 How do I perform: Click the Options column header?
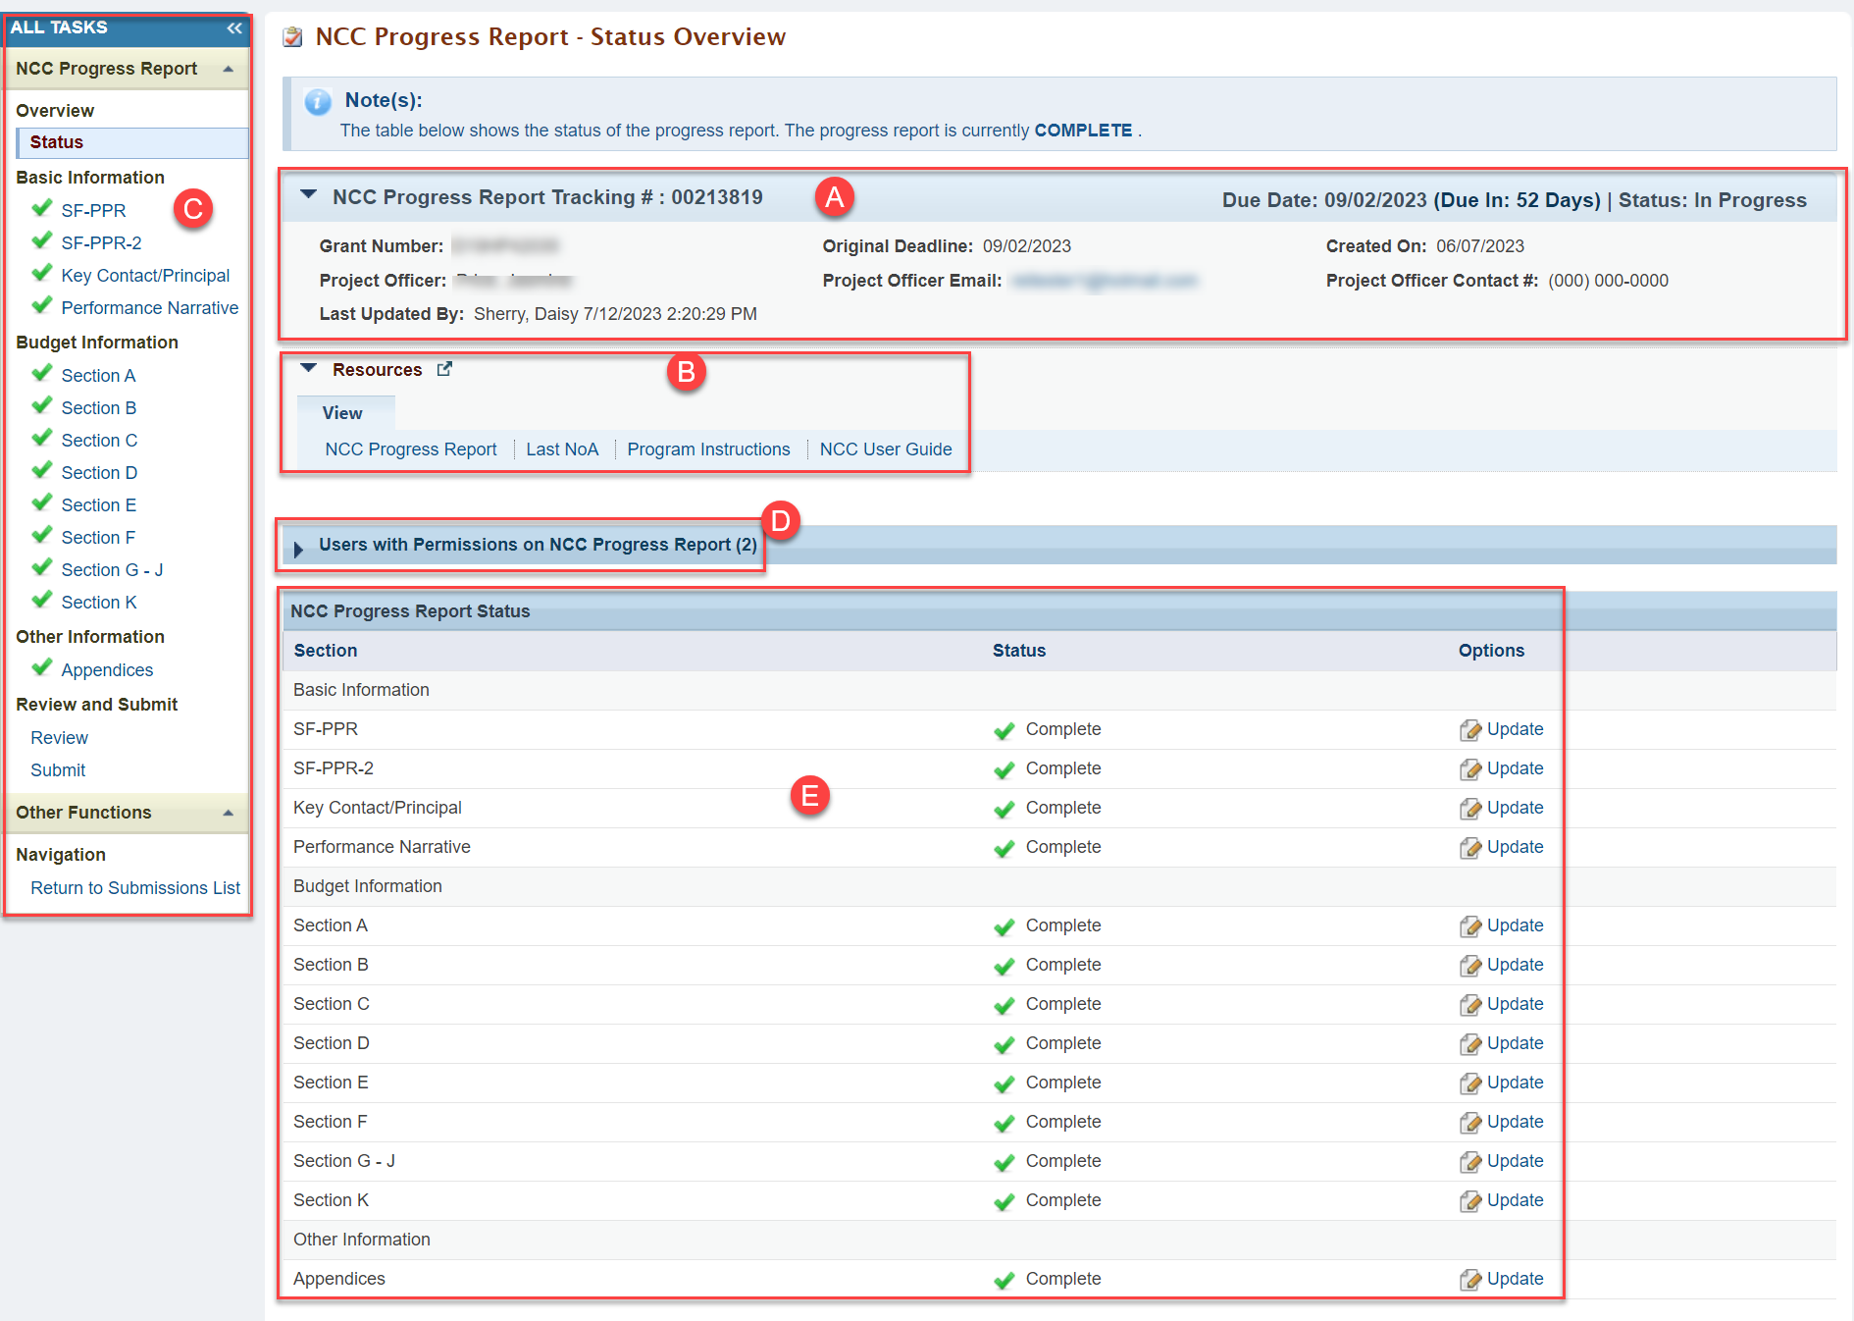pos(1491,651)
